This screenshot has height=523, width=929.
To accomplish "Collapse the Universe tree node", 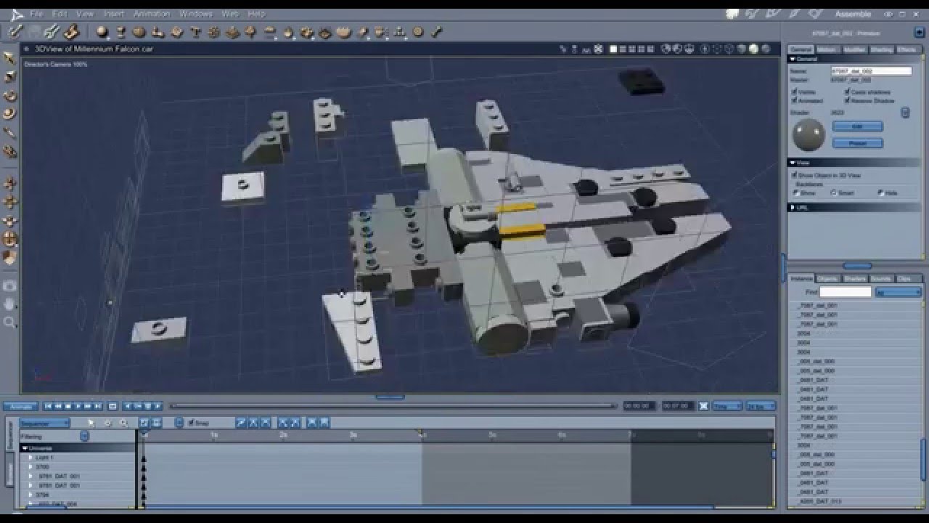I will coord(25,449).
